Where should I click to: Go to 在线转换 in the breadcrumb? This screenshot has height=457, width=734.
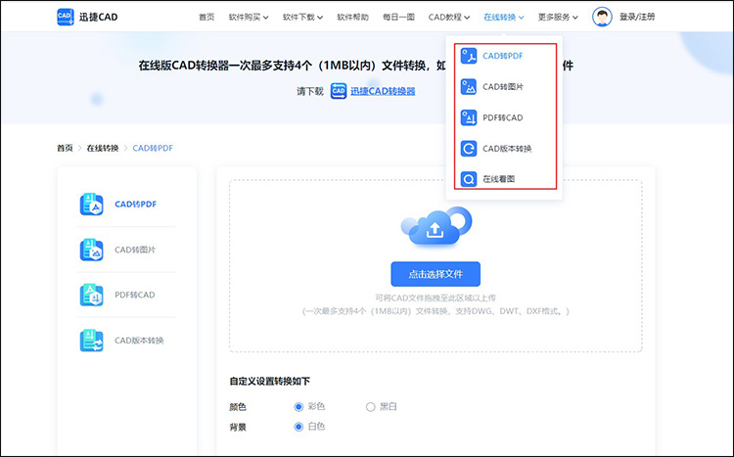coord(103,148)
